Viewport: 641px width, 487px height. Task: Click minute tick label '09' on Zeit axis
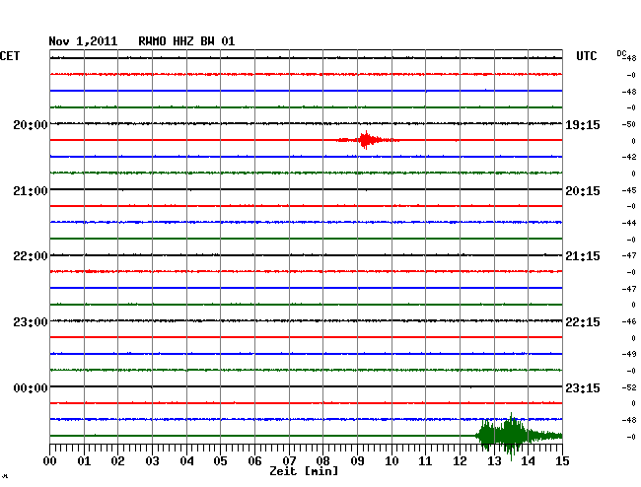coord(357,461)
